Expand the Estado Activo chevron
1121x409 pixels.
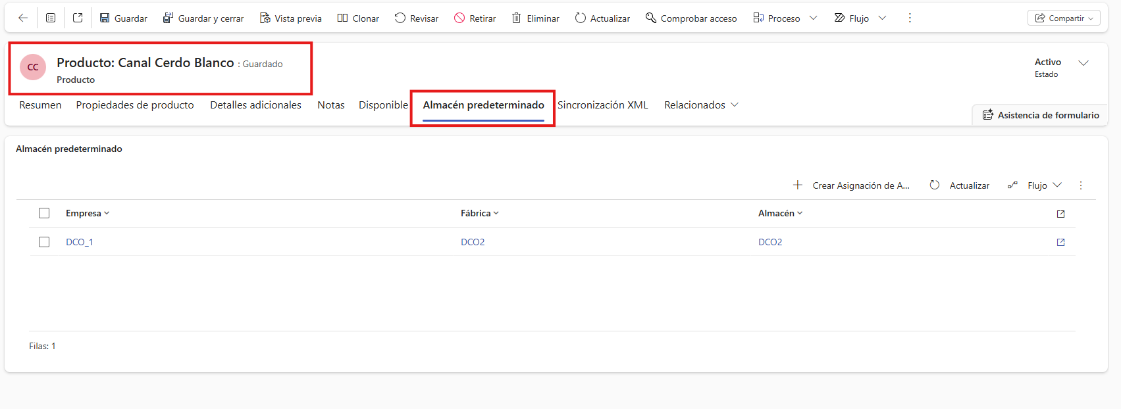1083,63
